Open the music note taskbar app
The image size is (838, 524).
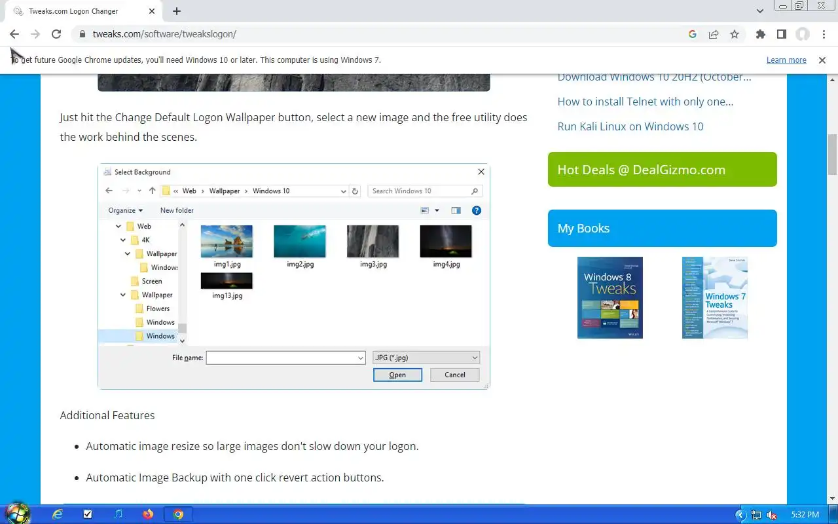[118, 514]
